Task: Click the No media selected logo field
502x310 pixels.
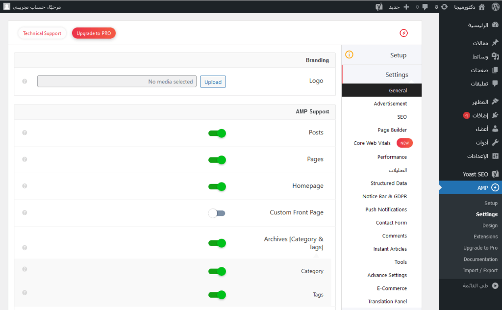Action: click(x=117, y=81)
